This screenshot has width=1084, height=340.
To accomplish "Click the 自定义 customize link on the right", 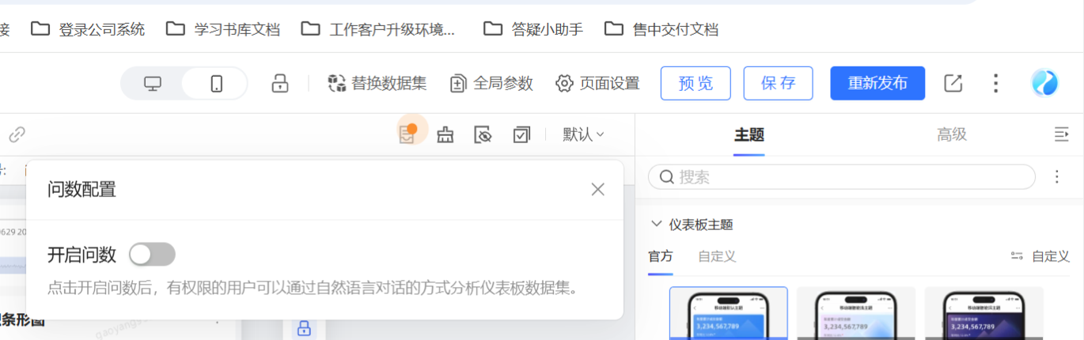I will click(x=1040, y=256).
